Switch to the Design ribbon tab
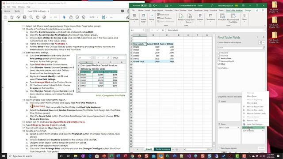283x159 pixels. (248, 11)
